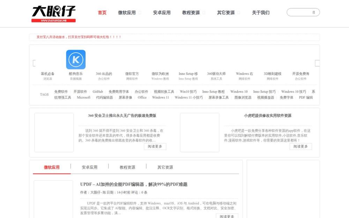Select the 免费商用字体 tag

point(119,92)
